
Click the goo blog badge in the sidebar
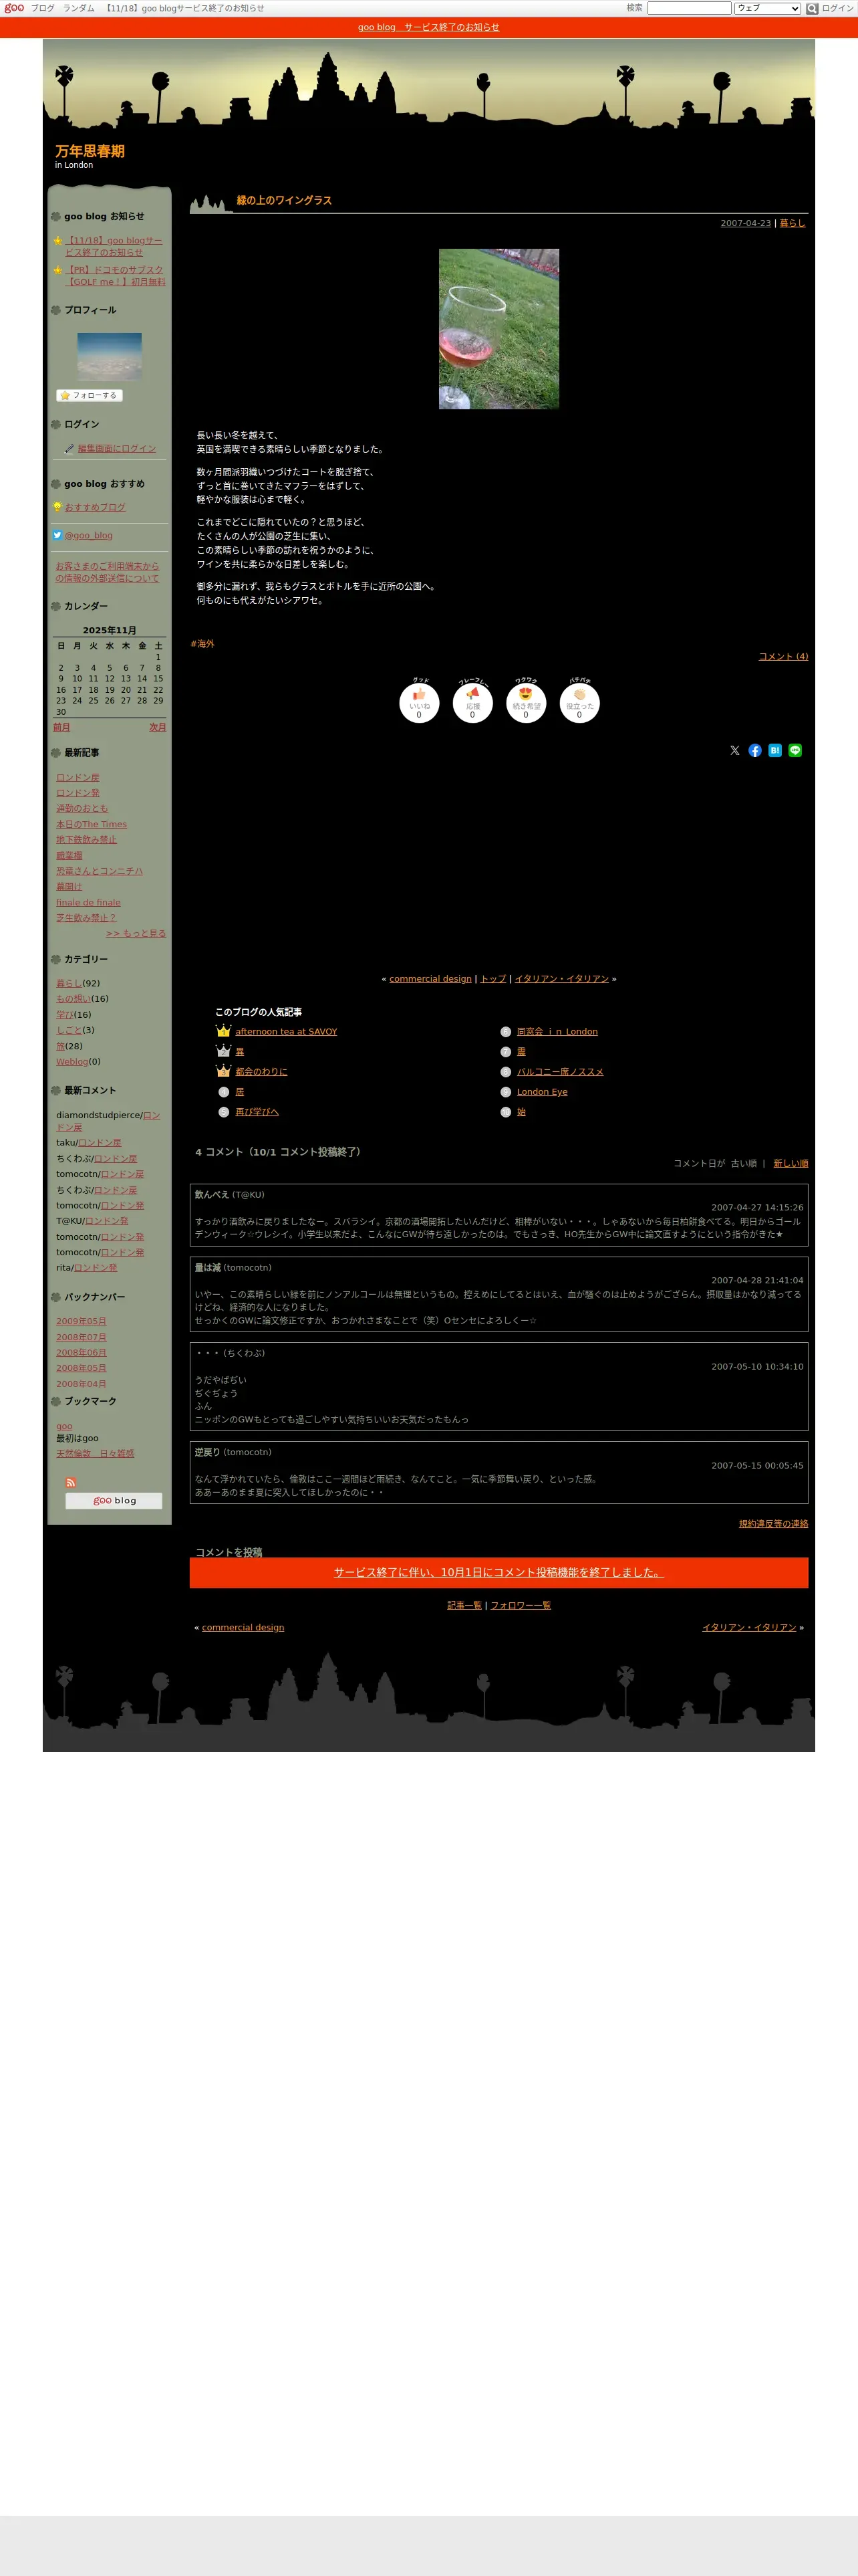coord(114,1500)
